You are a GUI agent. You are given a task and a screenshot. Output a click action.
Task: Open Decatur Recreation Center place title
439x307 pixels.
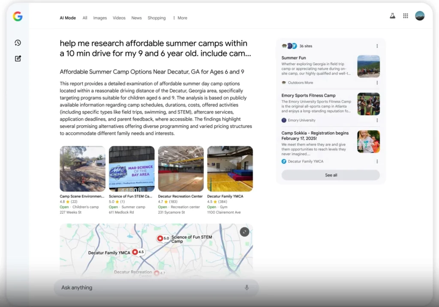[x=180, y=196]
